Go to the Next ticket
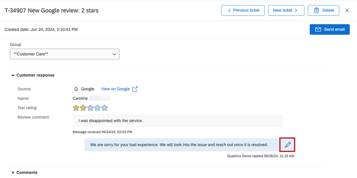357x178 pixels. [x=286, y=10]
